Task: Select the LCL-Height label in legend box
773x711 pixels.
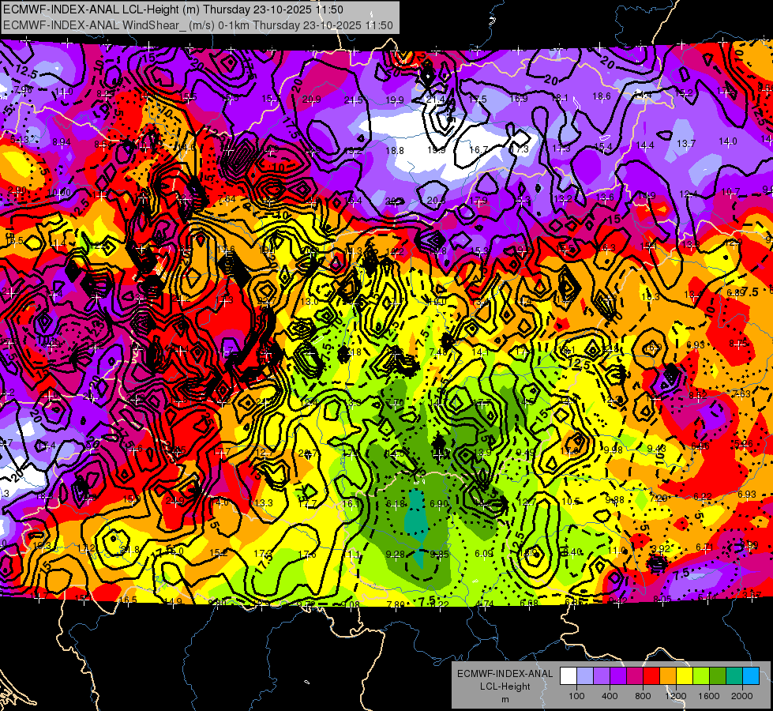Action: [x=505, y=687]
